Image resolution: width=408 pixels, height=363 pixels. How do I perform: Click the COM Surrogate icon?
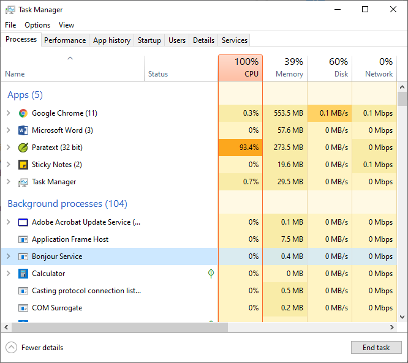point(23,308)
